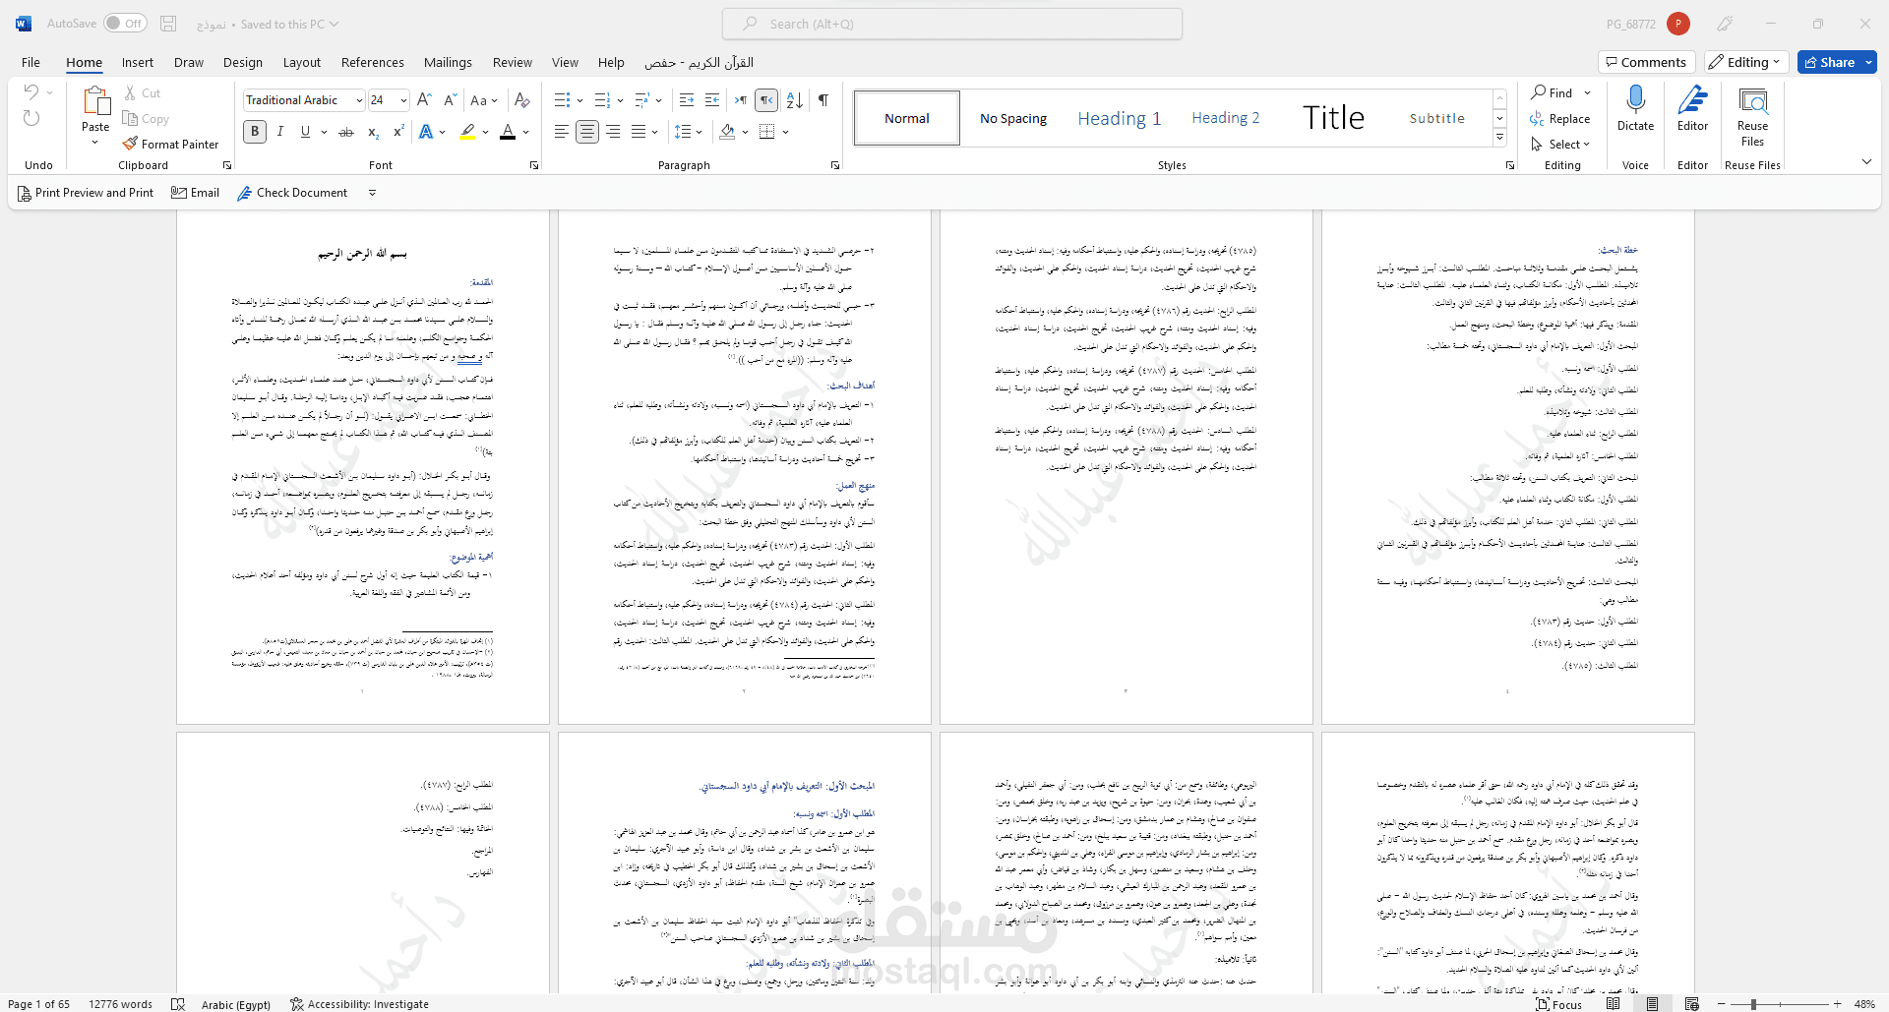
Task: Click Increase Indent icon
Action: coord(712,99)
